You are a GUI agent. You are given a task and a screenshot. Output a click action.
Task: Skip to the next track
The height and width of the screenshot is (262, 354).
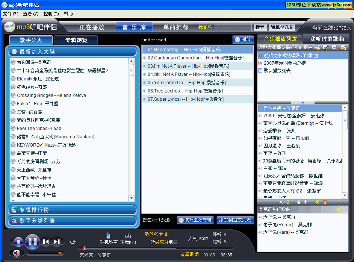[x=57, y=242]
